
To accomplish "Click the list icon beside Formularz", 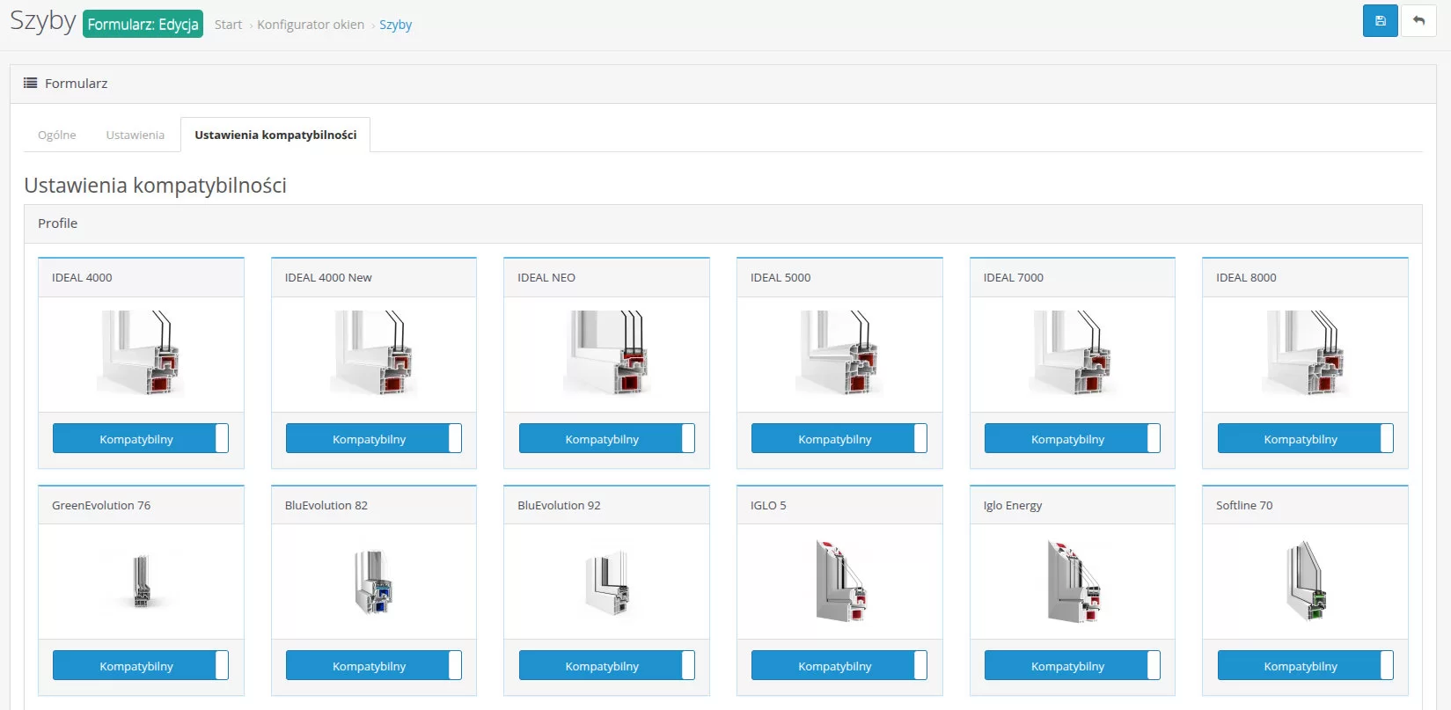I will [x=30, y=83].
